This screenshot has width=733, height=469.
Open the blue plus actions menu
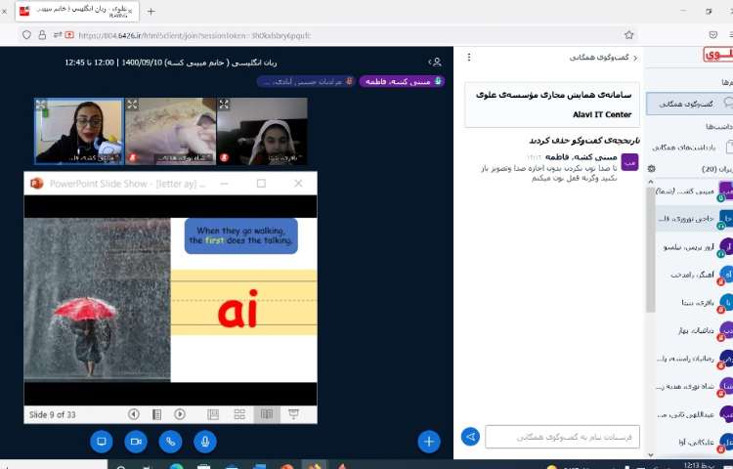coord(429,442)
